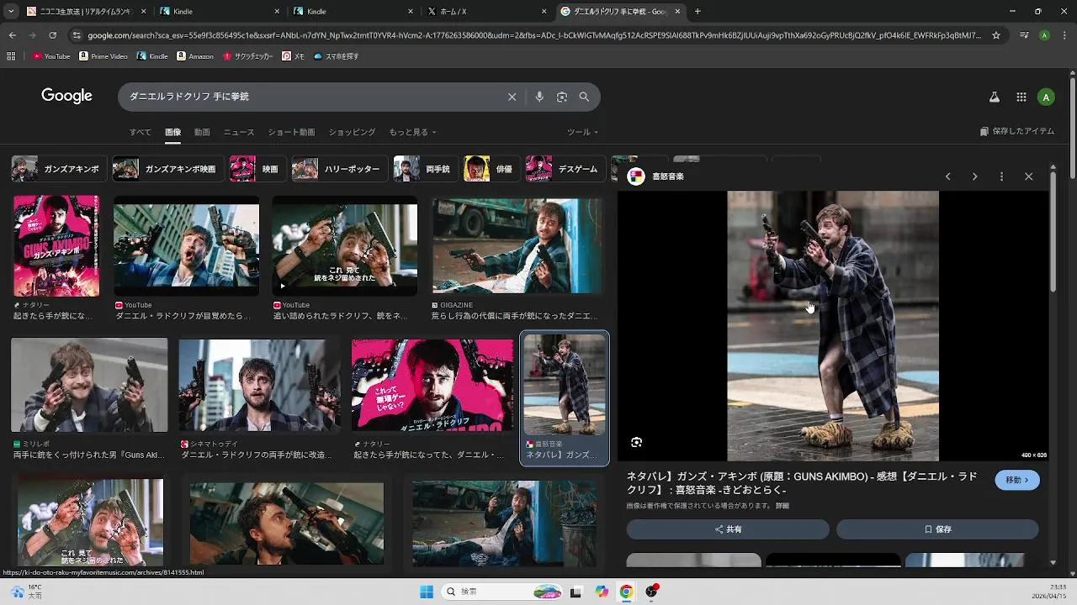Show previous image in preview panel
The image size is (1077, 605).
point(947,176)
